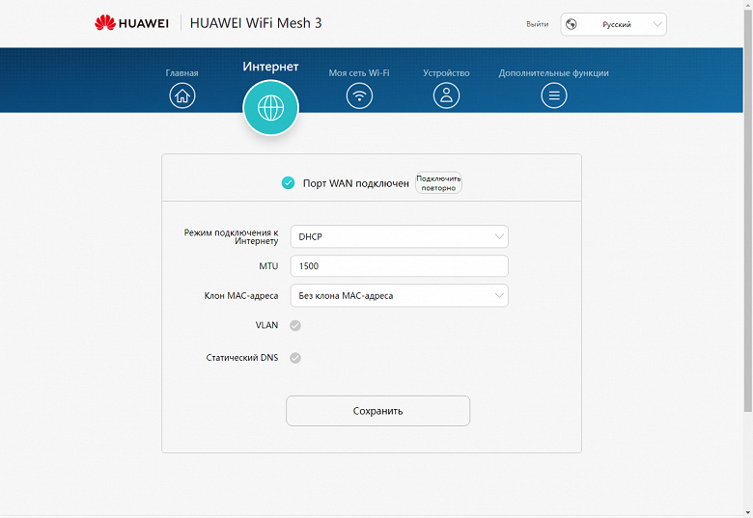
Task: Click the HUAWEI WiFi Mesh 3 title
Action: coord(256,23)
